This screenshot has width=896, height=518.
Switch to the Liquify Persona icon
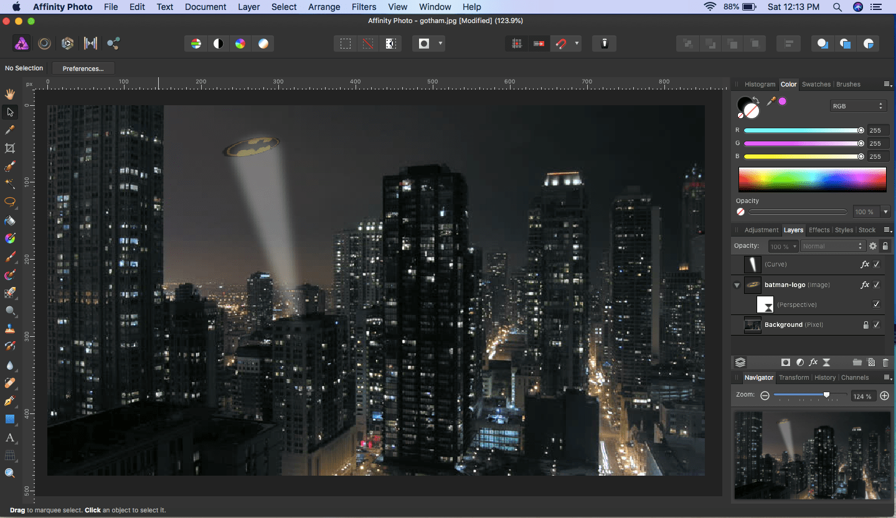[x=44, y=44]
